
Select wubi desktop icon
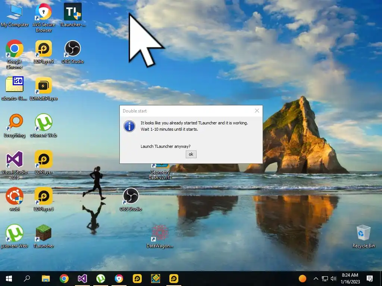click(15, 200)
